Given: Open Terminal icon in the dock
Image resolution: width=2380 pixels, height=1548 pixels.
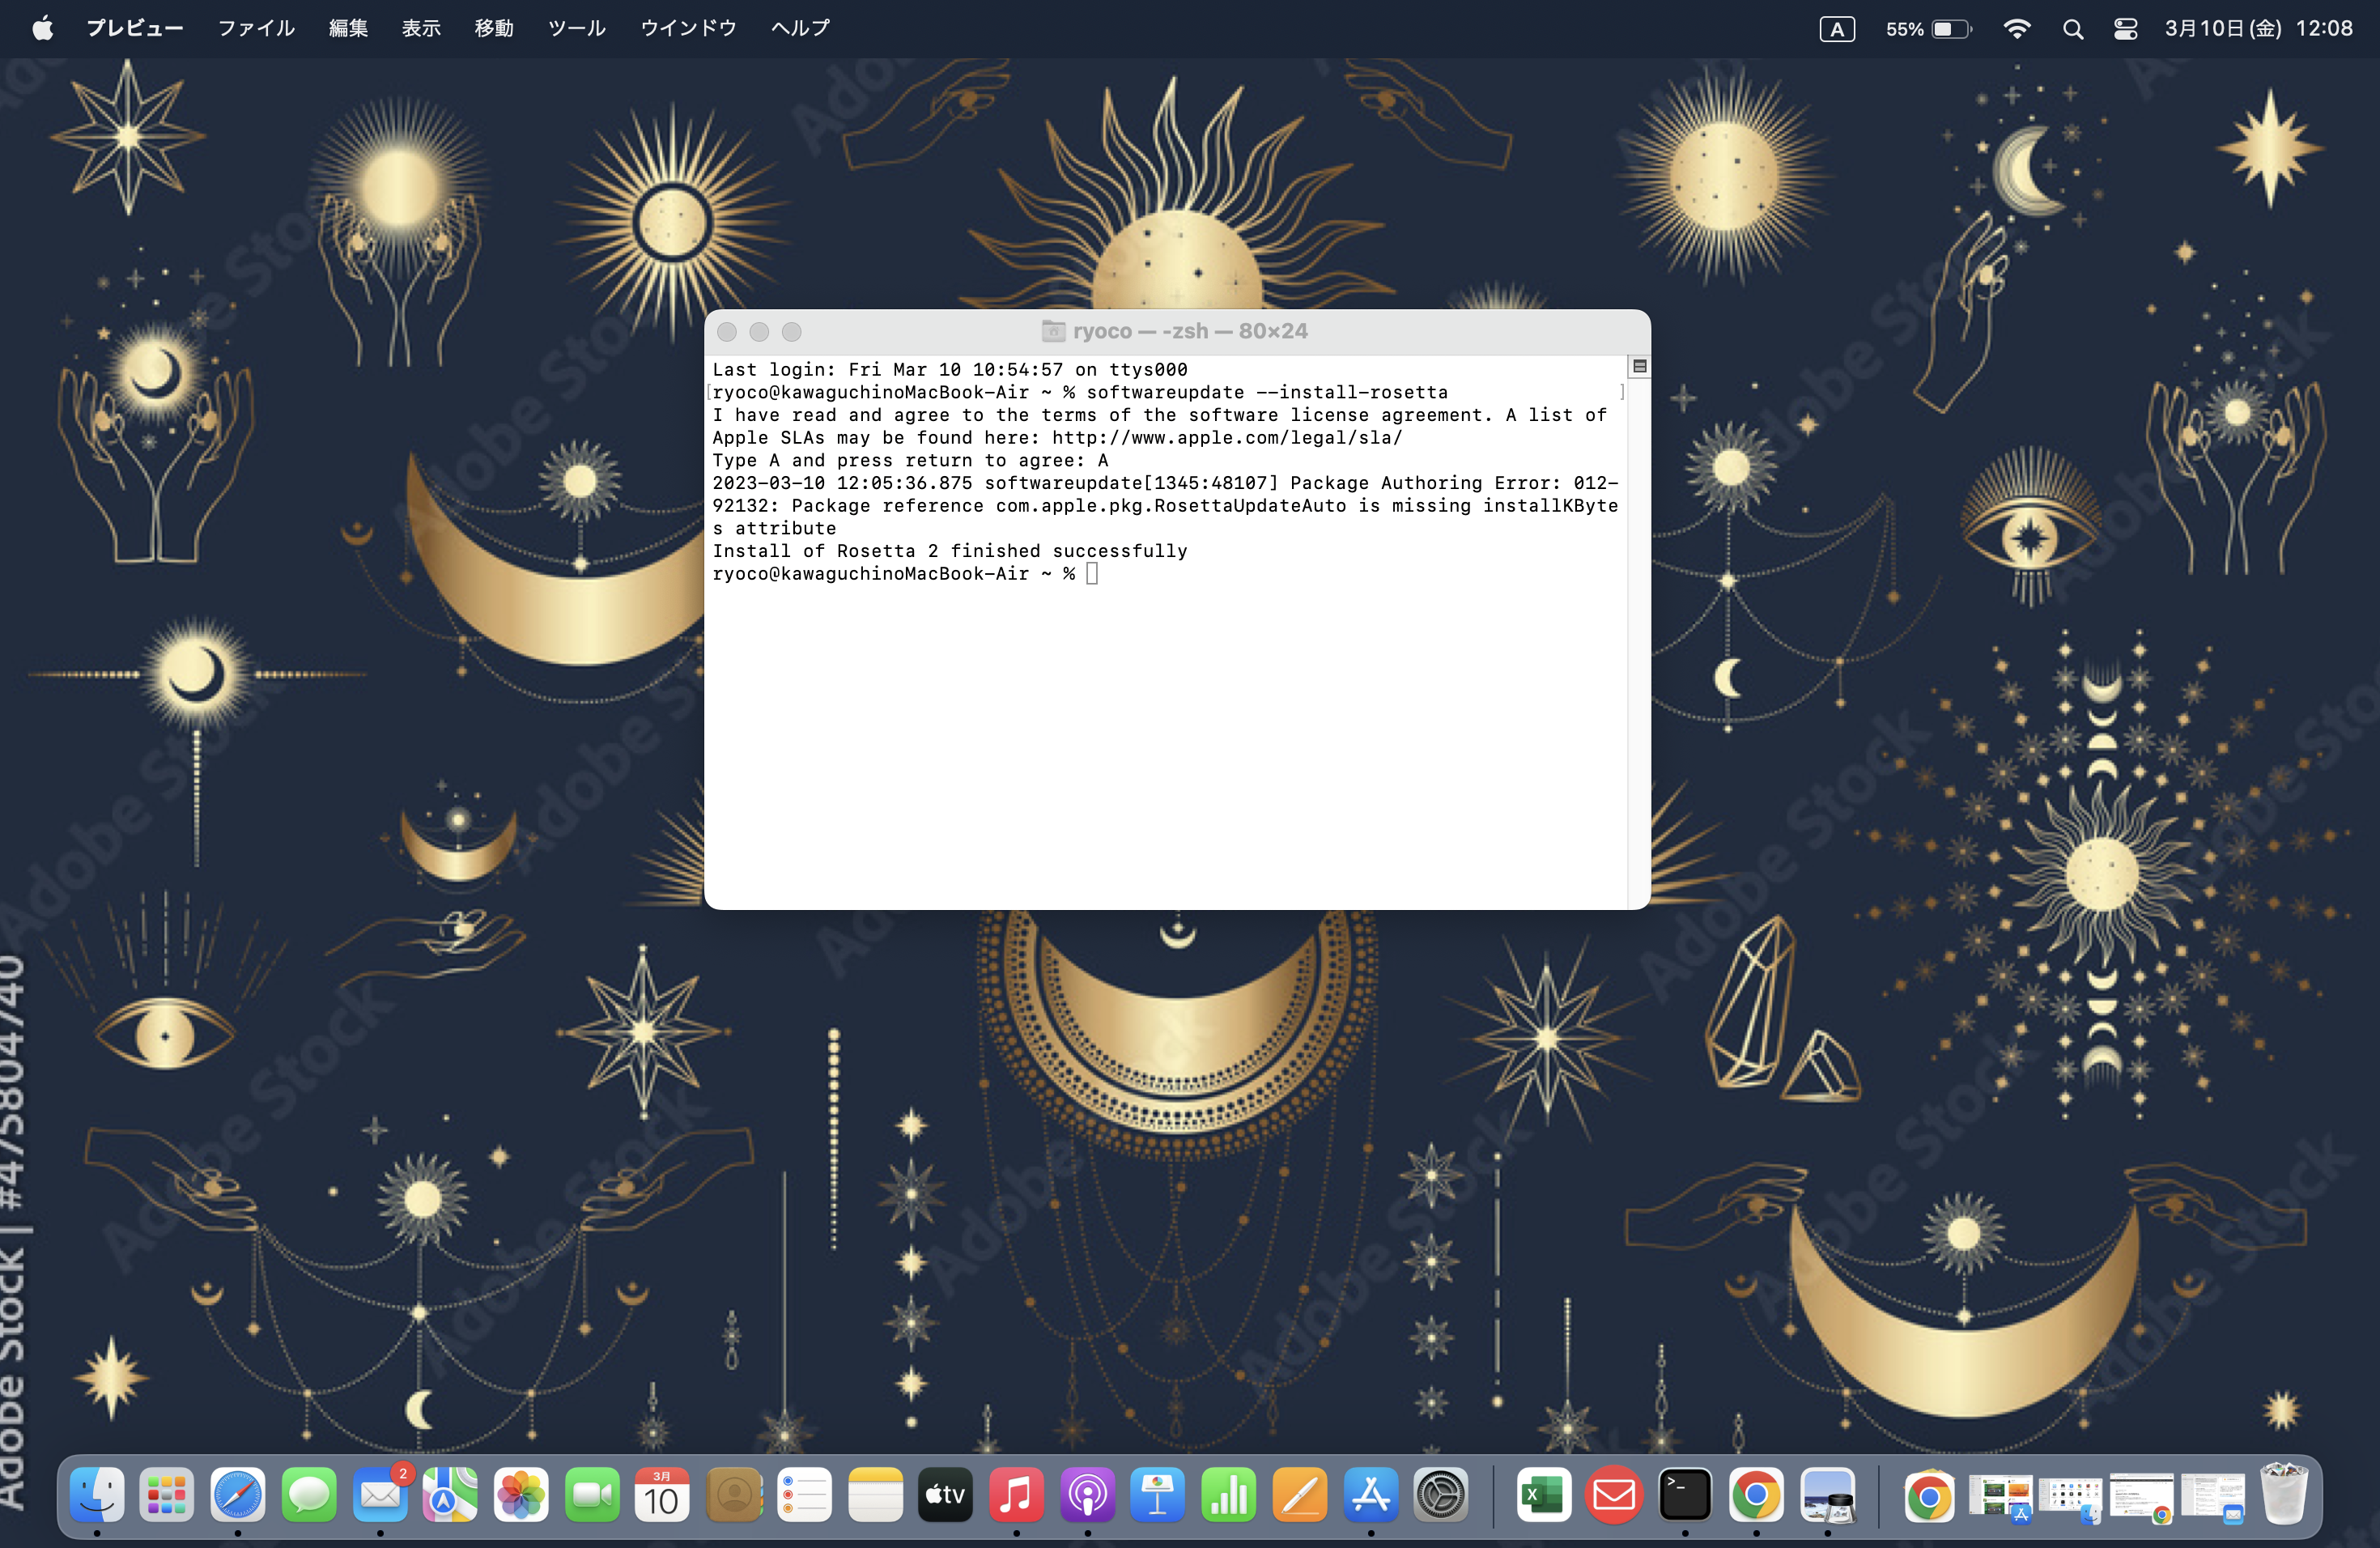Looking at the screenshot, I should point(1684,1496).
